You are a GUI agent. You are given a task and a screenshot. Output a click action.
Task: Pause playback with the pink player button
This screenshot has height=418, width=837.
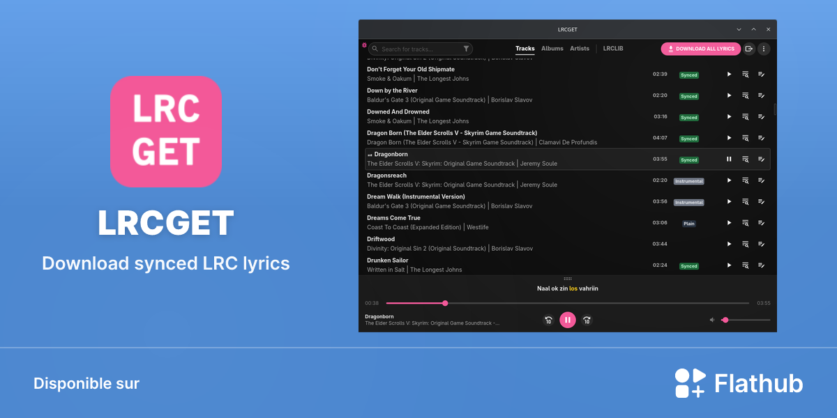click(568, 320)
